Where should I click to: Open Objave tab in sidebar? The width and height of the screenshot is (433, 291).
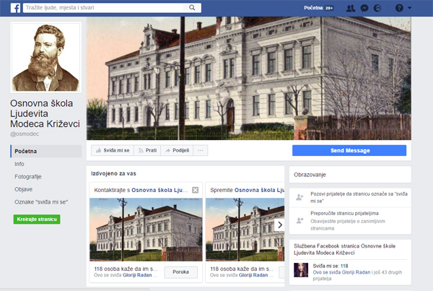pyautogui.click(x=24, y=189)
